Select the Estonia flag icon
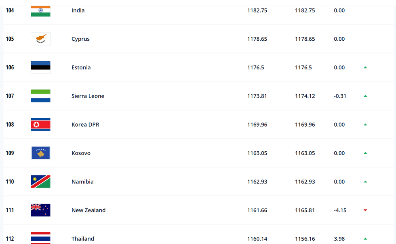396x244 pixels. tap(40, 67)
